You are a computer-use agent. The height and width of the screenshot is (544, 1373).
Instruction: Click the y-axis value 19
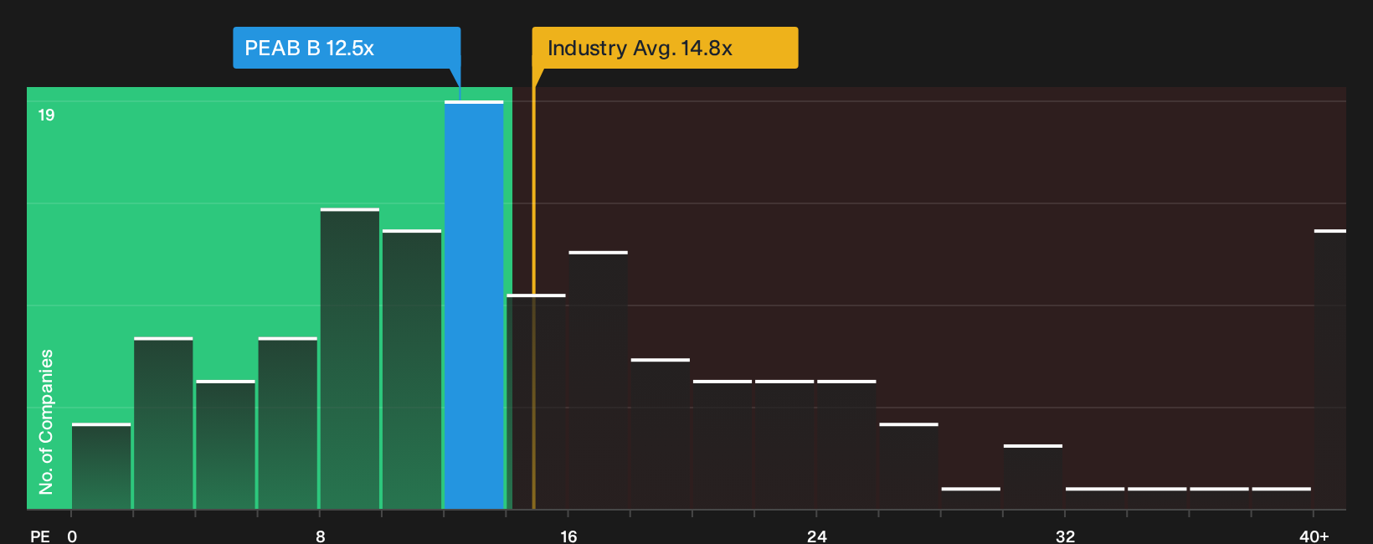(46, 115)
